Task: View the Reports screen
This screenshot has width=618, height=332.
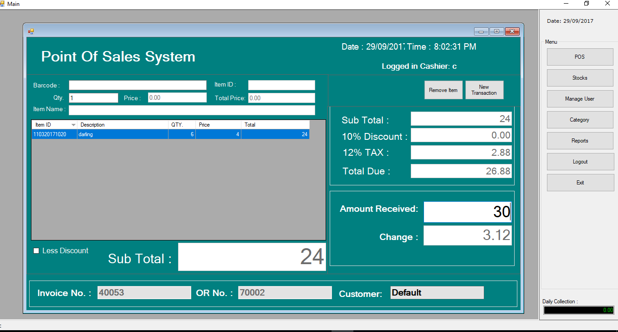Action: (x=579, y=140)
